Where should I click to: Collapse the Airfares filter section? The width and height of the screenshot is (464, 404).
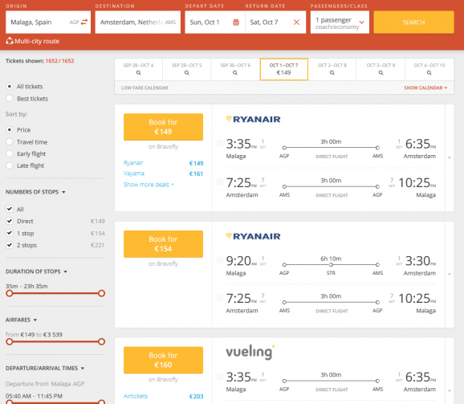(35, 320)
